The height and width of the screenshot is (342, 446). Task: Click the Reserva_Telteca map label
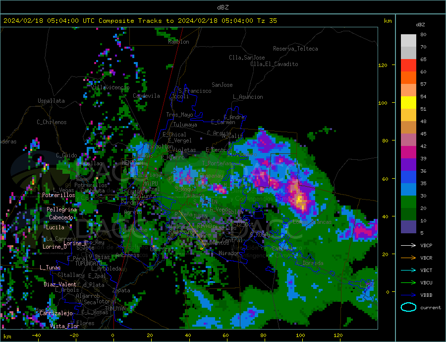pos(295,49)
